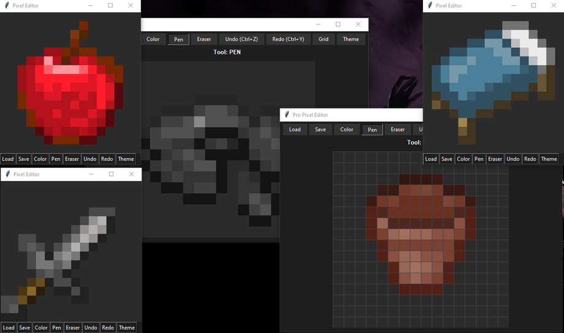Toggle Theme in the center window
Viewport: 564px width, 333px height.
tap(351, 39)
